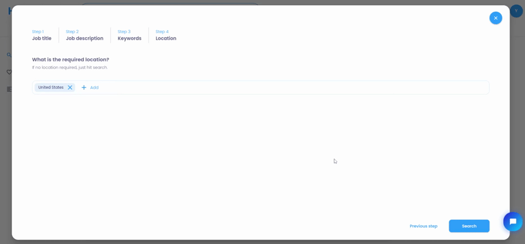
Task: Close the location dialog with the X button
Action: [495, 18]
